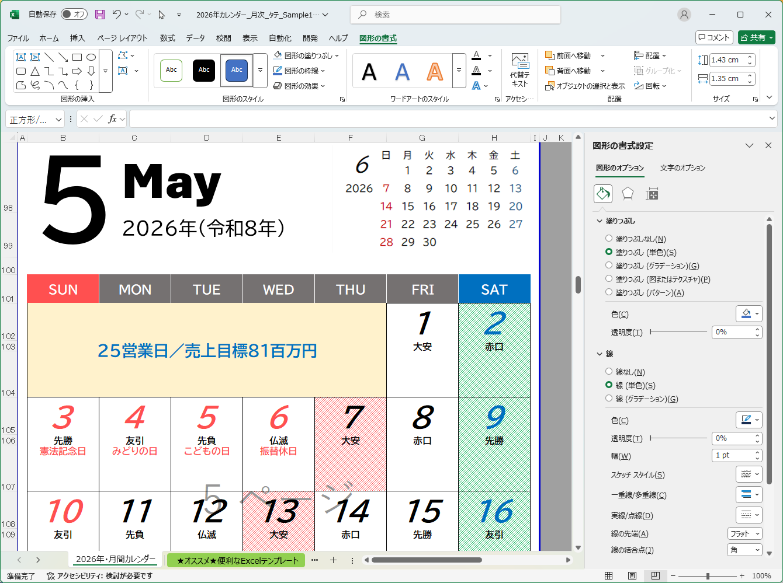The height and width of the screenshot is (583, 783).
Task: Open 代替テキスト (Alt Text) from the ribbon
Action: pyautogui.click(x=519, y=70)
